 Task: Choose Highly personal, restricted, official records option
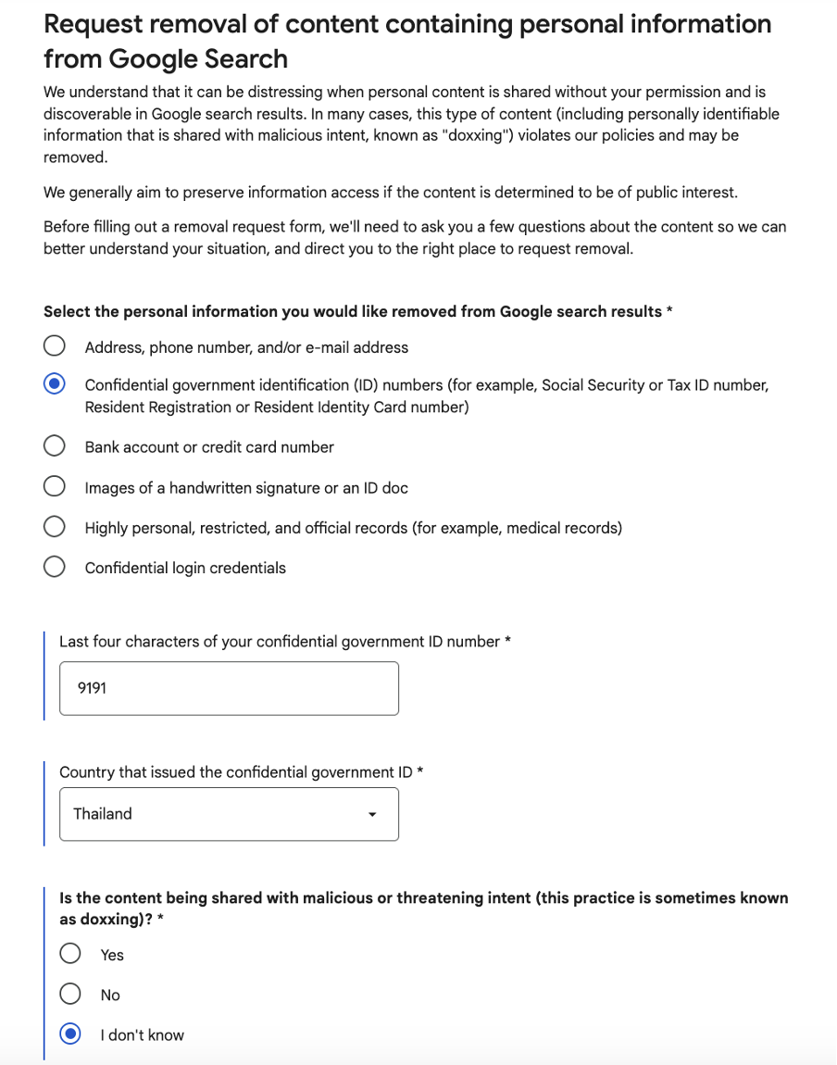[x=55, y=526]
